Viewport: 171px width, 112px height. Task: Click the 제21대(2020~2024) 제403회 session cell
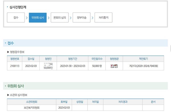coord(144,66)
